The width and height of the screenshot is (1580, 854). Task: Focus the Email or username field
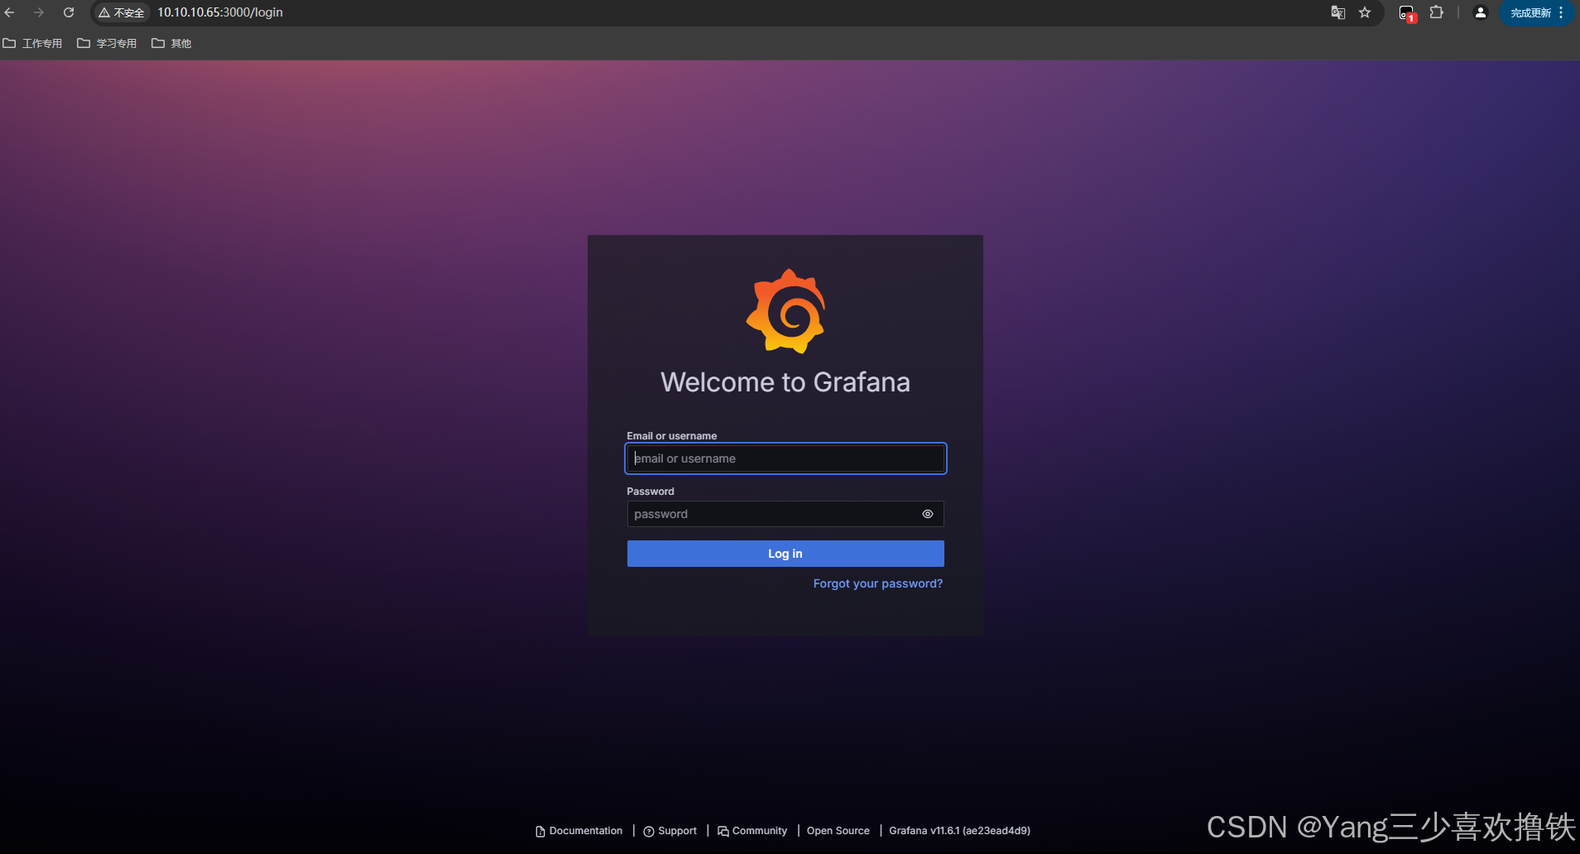coord(785,458)
